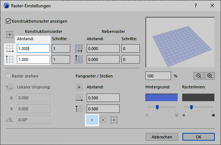Open the Hintergrund color swatch
The image size is (221, 145).
[162, 98]
